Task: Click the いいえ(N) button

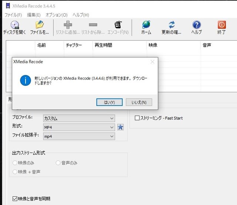Action: 139,102
